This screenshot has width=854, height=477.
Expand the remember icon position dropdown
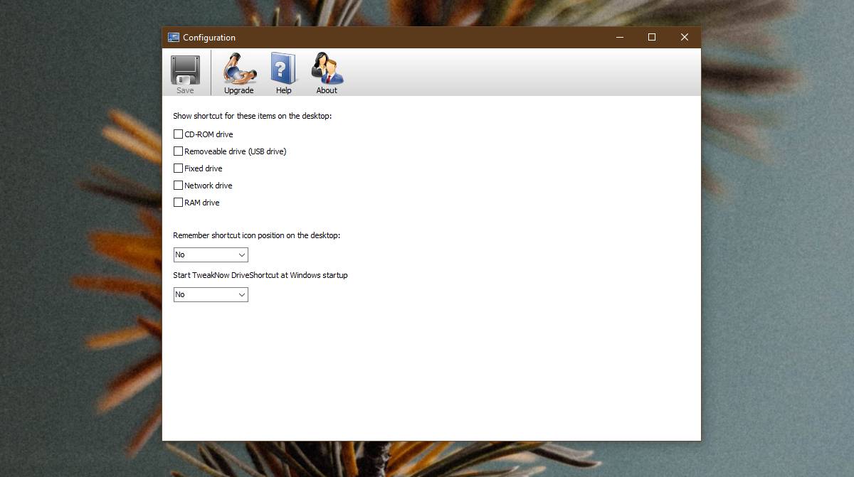point(211,254)
